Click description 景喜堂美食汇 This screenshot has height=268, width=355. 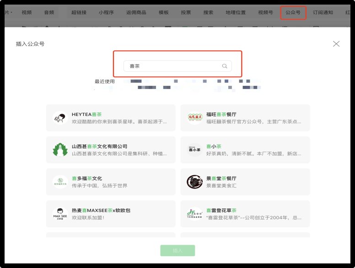tap(221, 185)
